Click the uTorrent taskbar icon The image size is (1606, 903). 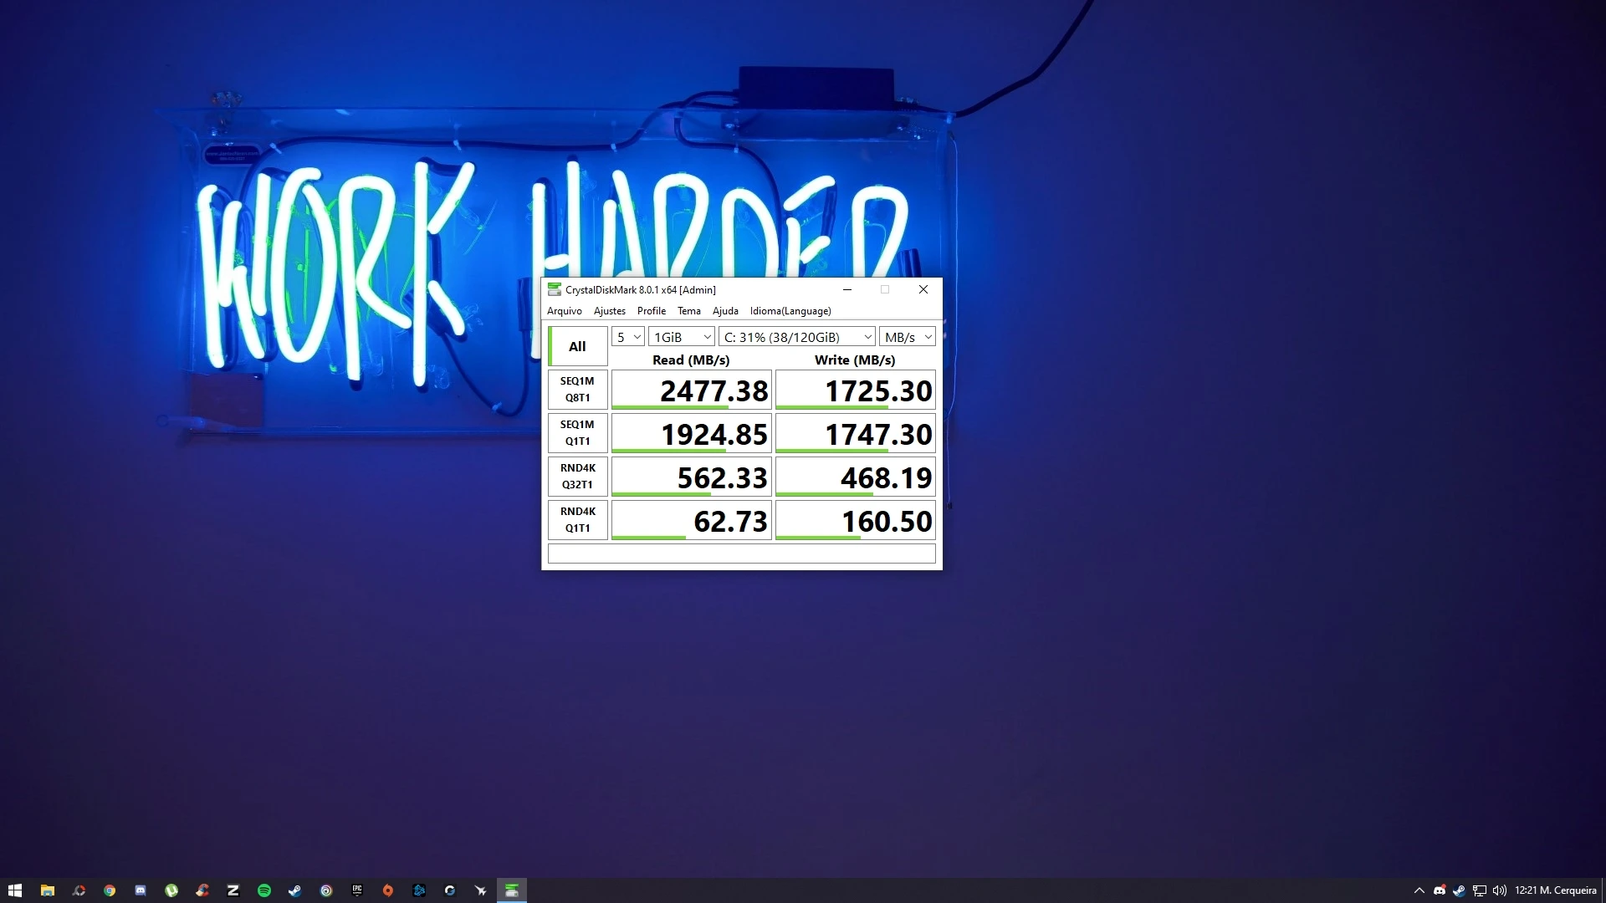(171, 890)
